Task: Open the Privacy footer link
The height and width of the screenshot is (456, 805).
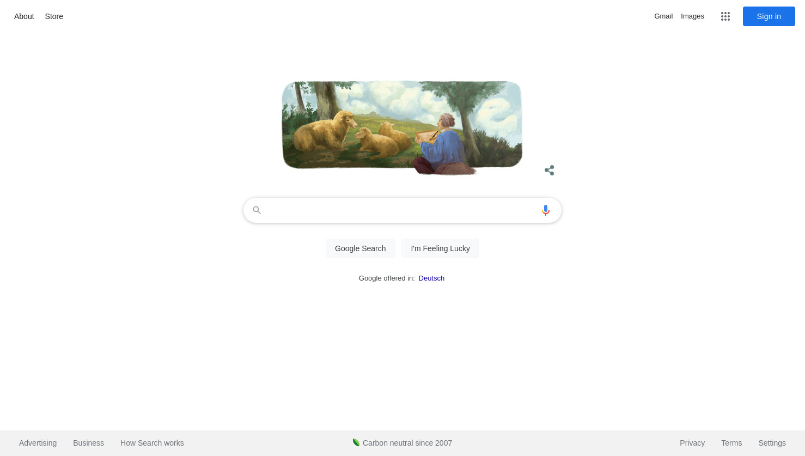Action: pyautogui.click(x=692, y=443)
